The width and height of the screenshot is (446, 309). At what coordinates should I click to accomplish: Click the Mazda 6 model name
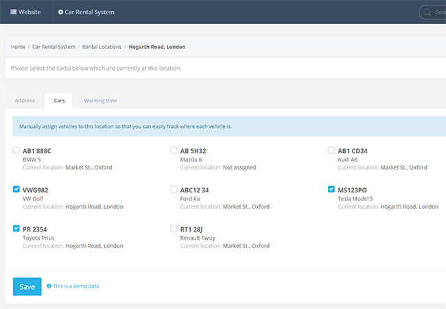191,159
